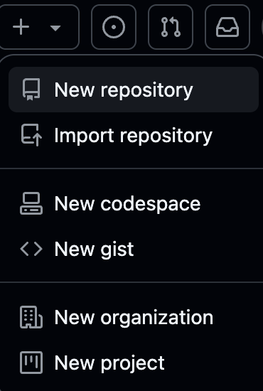Click the repo upload arrow icon
This screenshot has height=391, width=263.
pyautogui.click(x=31, y=135)
